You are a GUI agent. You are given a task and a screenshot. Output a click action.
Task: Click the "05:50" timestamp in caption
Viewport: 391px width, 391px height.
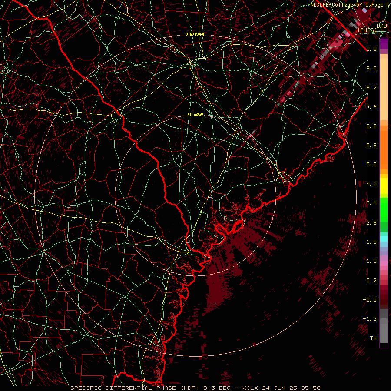311,388
